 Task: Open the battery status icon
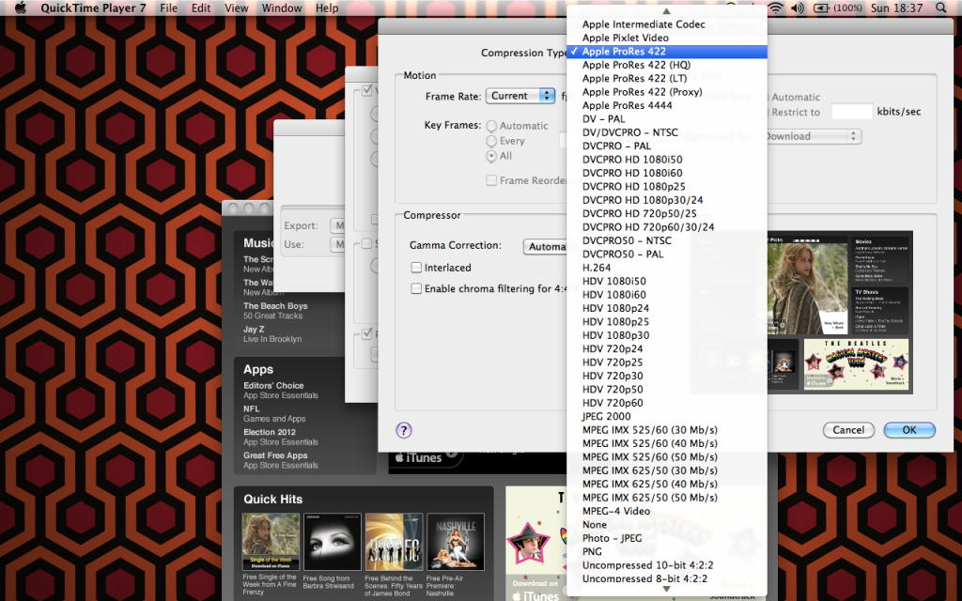(821, 8)
